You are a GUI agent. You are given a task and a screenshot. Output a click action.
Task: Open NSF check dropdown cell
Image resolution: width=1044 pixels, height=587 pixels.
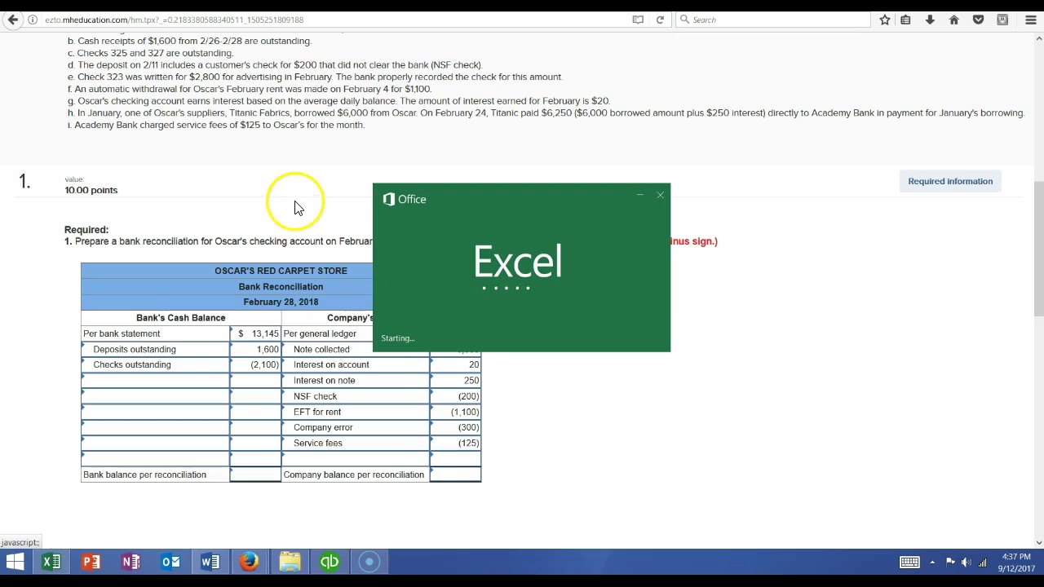pos(356,396)
